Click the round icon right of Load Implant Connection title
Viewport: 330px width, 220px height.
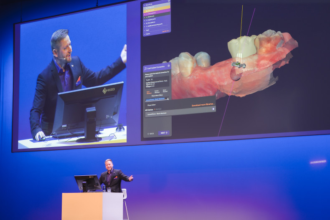coord(169,66)
